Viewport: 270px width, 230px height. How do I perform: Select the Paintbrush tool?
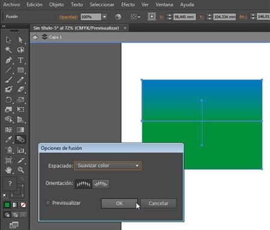pyautogui.click(x=8, y=80)
